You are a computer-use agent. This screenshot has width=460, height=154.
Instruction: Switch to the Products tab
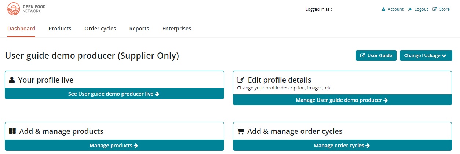(60, 29)
